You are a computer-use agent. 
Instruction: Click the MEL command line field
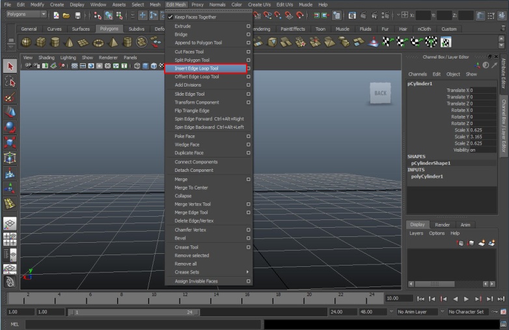143,324
